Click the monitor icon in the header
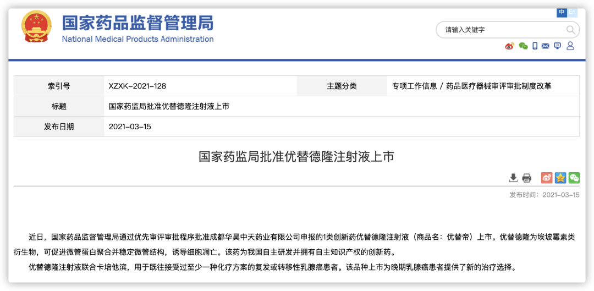 click(558, 46)
